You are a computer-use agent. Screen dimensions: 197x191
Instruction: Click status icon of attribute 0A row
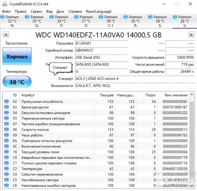click(x=6, y=141)
